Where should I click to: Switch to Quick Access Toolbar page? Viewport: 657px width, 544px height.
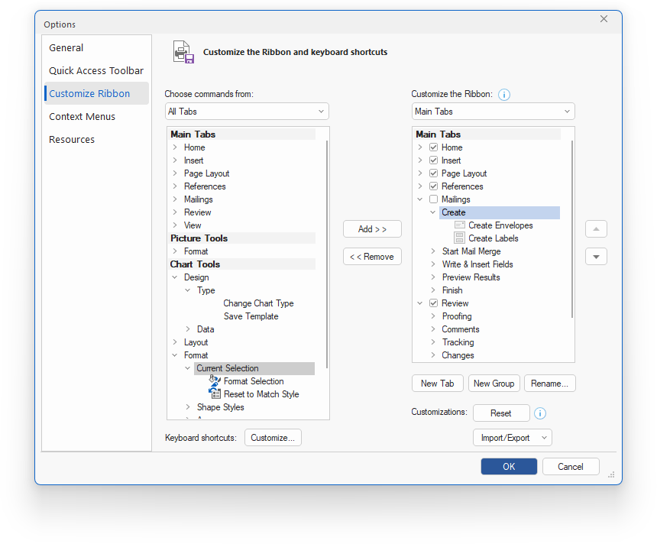[x=96, y=71]
